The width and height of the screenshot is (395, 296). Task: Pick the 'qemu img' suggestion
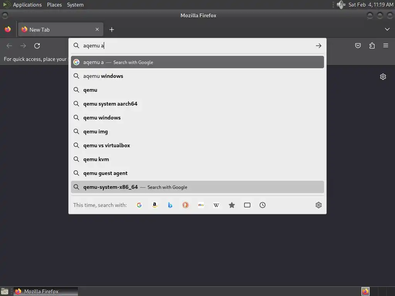click(197, 131)
